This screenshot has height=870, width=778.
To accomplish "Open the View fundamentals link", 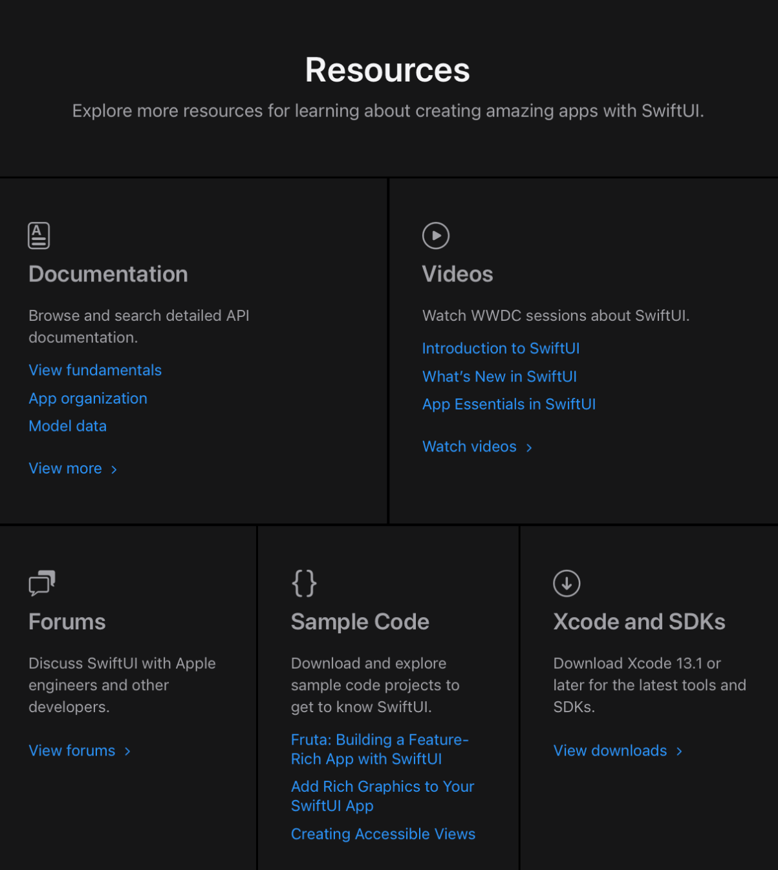I will pyautogui.click(x=95, y=370).
